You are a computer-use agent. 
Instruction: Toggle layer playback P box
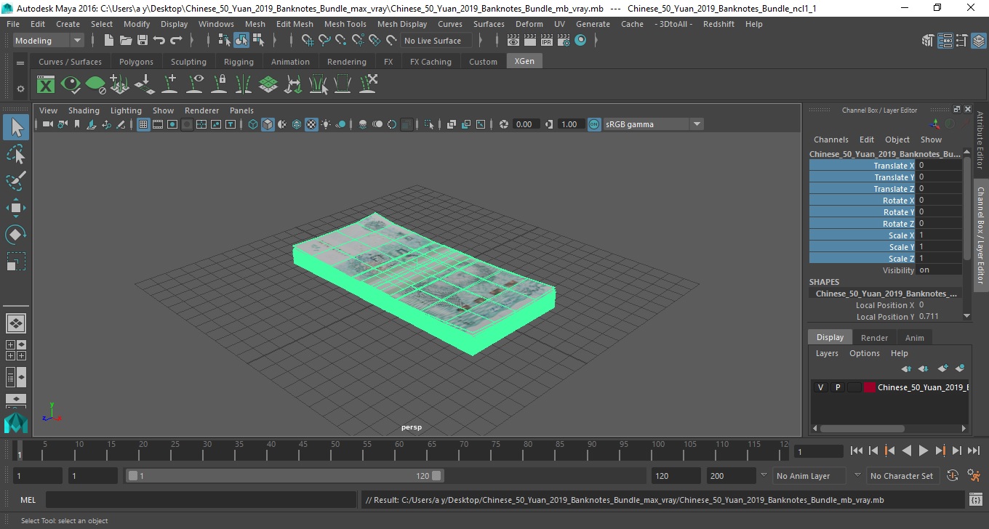[x=837, y=387]
